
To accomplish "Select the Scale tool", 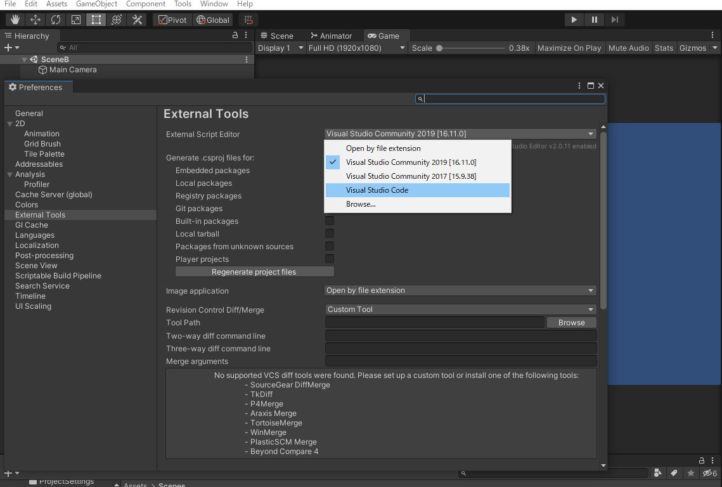I will click(75, 20).
